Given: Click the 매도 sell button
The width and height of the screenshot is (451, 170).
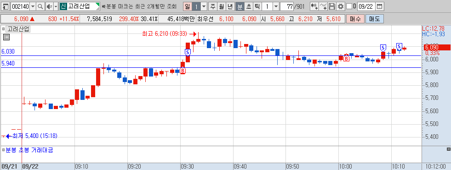Looking at the screenshot, I should pos(375,19).
